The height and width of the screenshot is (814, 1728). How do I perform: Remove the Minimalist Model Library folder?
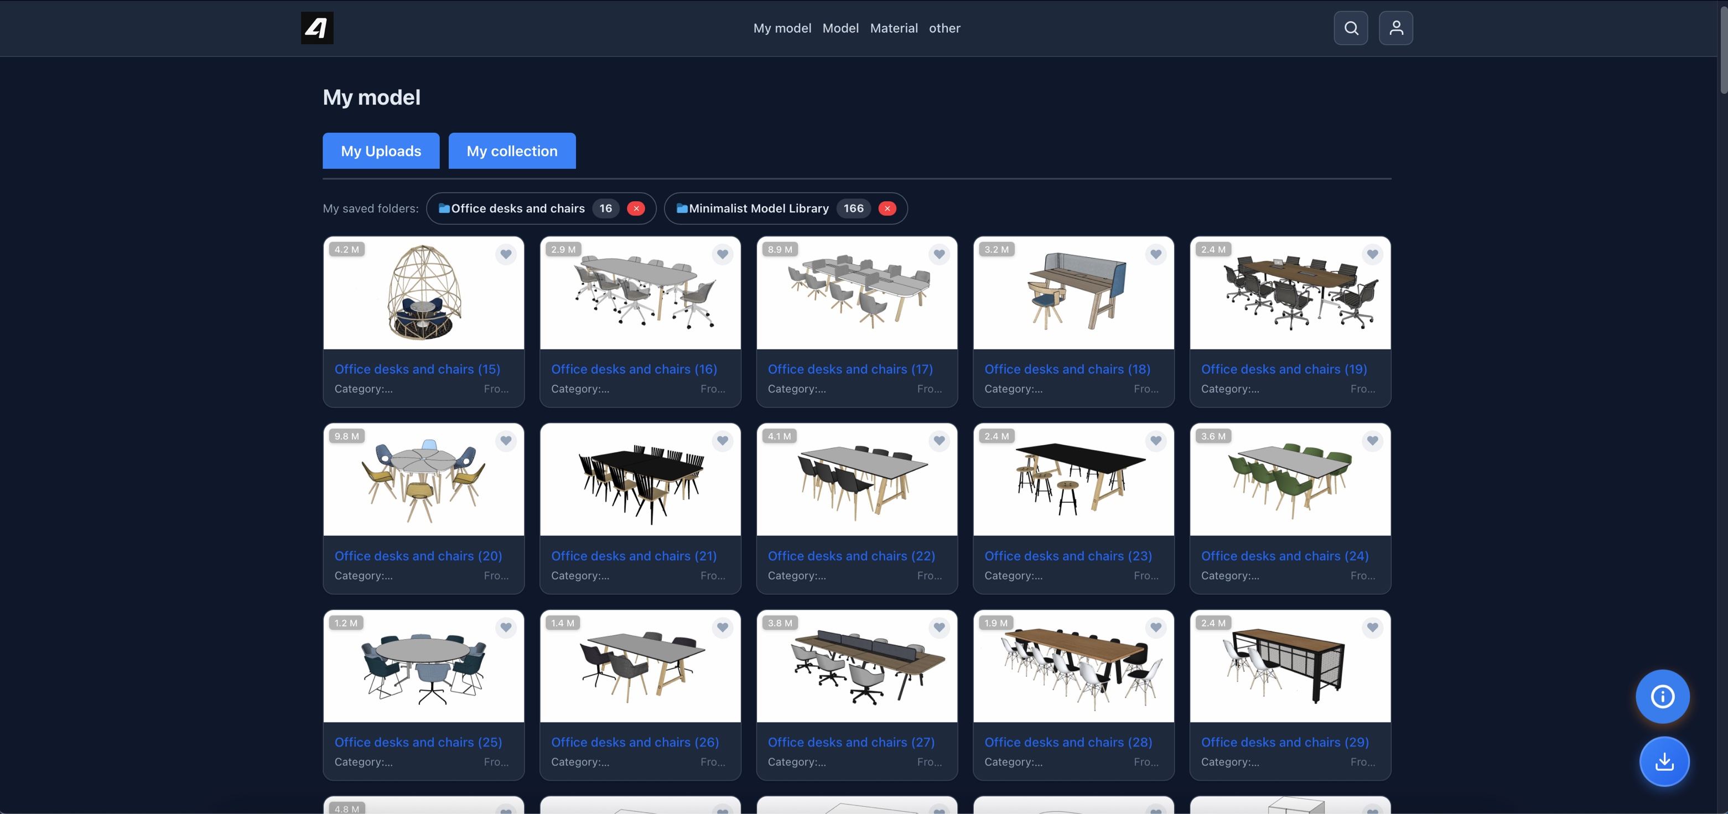[x=887, y=208]
